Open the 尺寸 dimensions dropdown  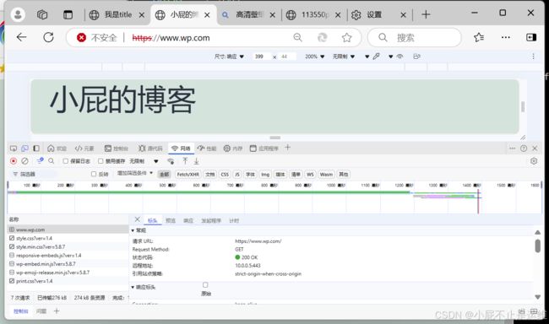(229, 57)
